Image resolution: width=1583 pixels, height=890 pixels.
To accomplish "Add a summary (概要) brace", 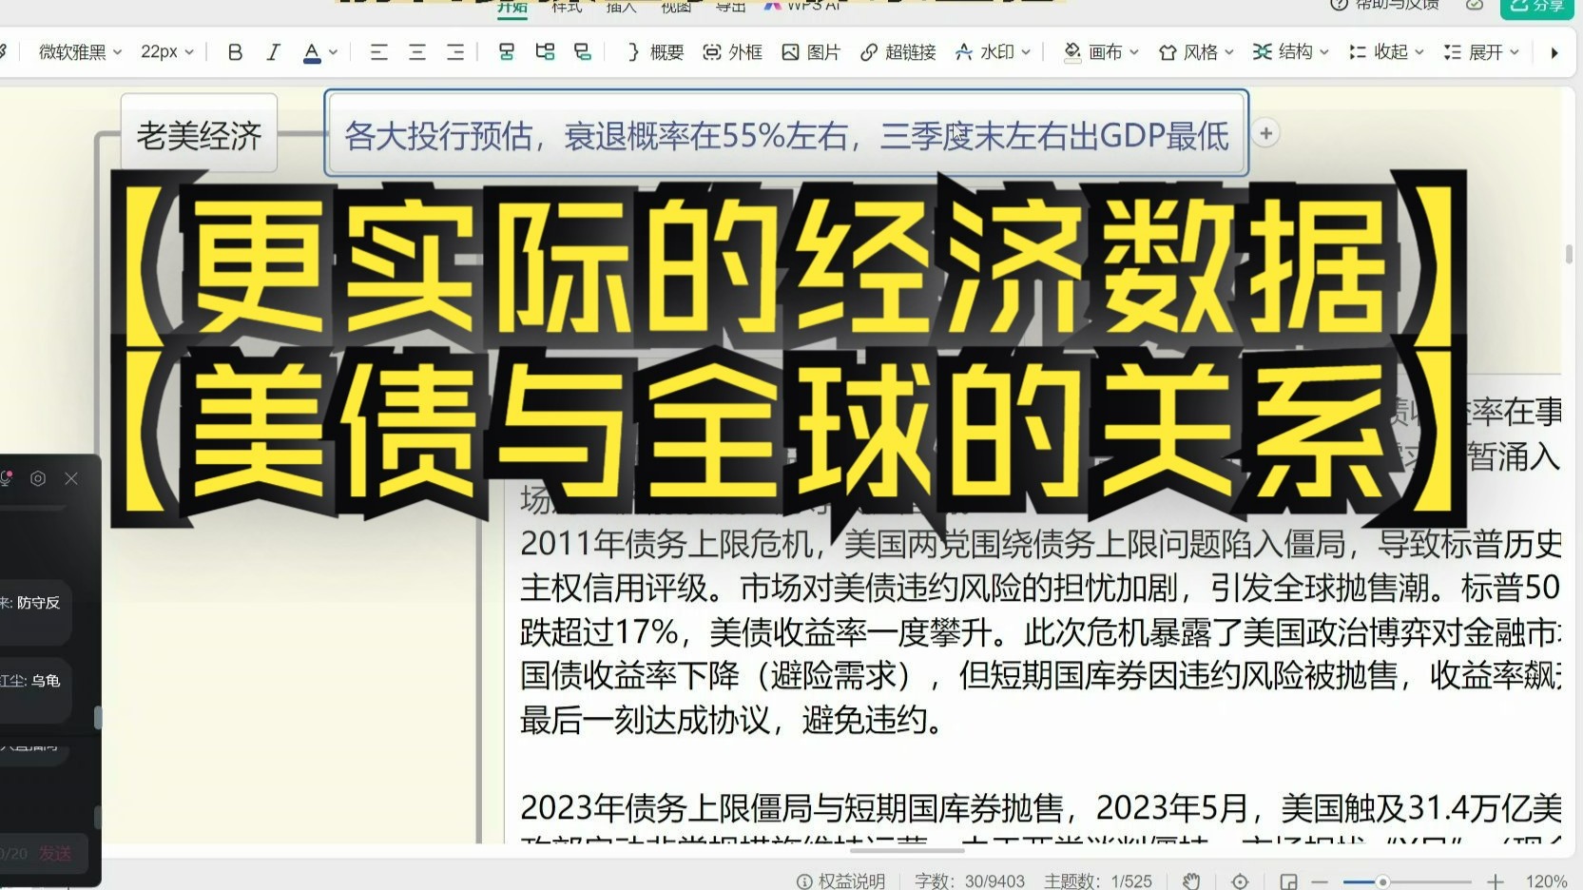I will [x=654, y=52].
